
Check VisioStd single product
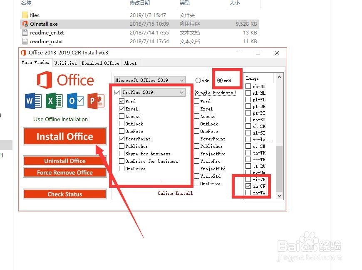pos(196,176)
